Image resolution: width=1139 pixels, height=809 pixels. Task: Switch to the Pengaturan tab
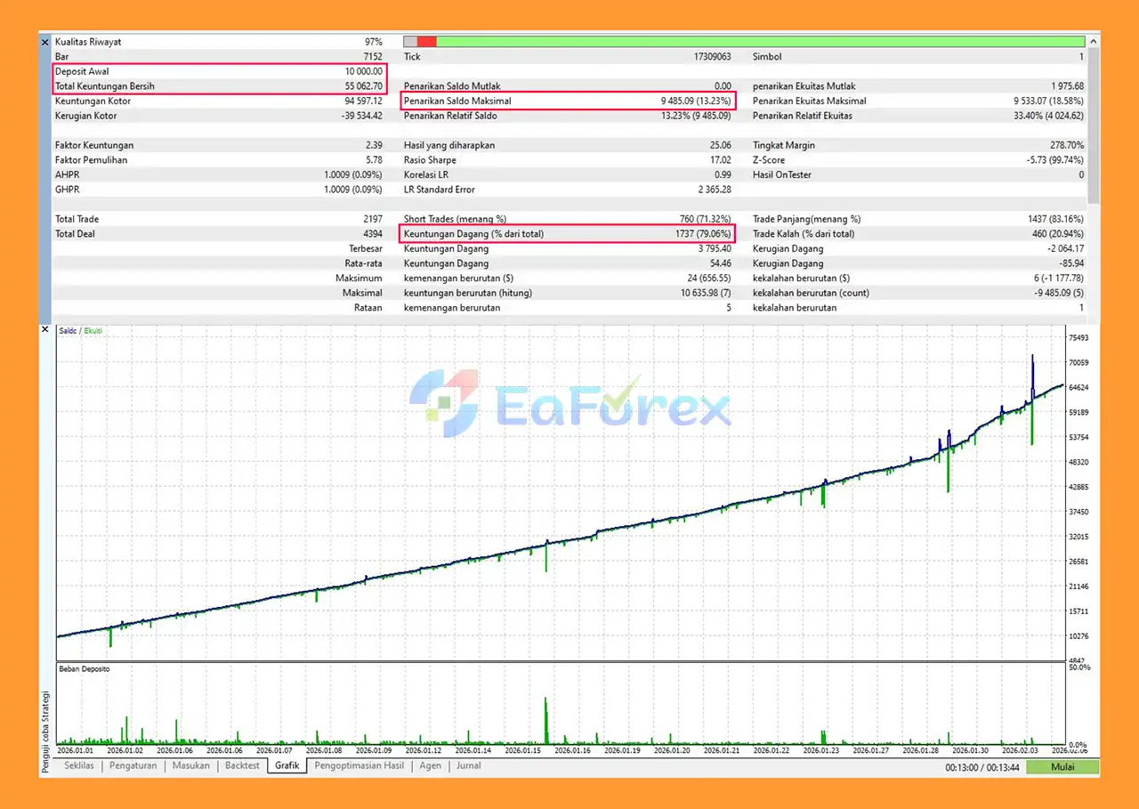(133, 765)
